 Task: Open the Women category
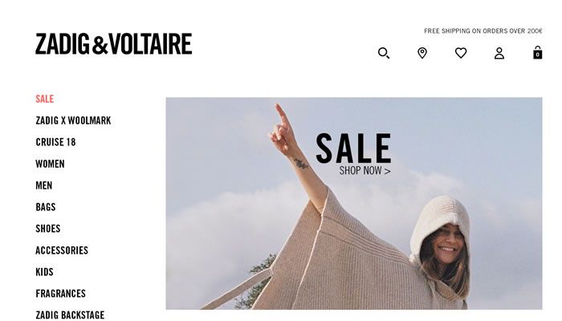[50, 164]
